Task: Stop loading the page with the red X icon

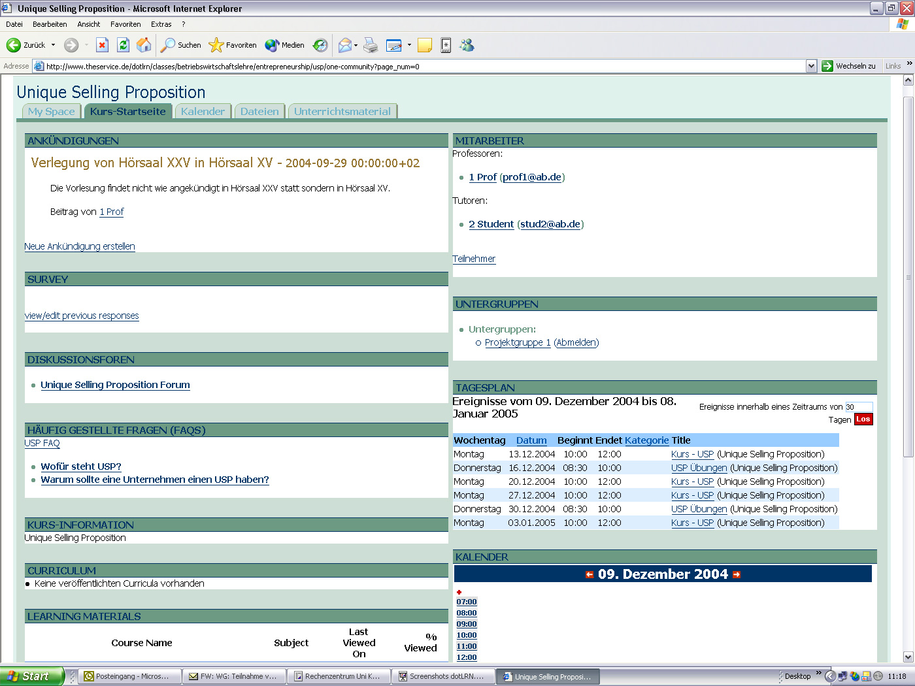Action: click(102, 45)
